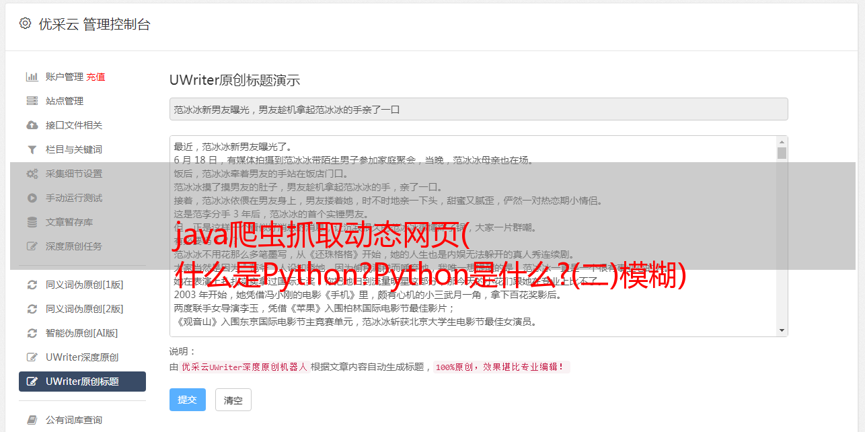Click inside the article content textarea

[478, 236]
